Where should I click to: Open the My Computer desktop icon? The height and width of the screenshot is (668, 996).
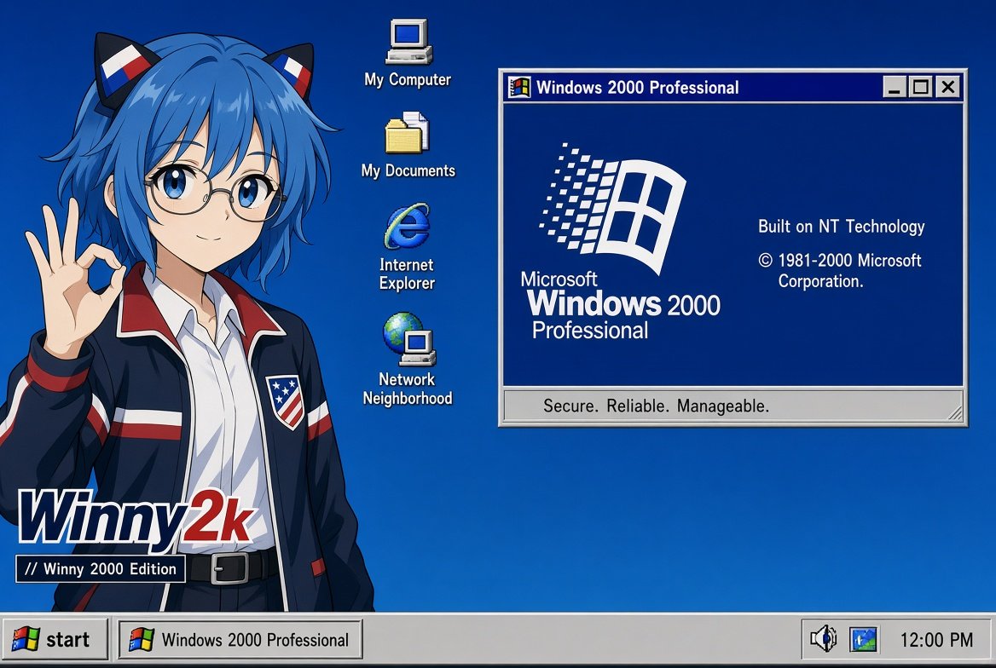[408, 43]
